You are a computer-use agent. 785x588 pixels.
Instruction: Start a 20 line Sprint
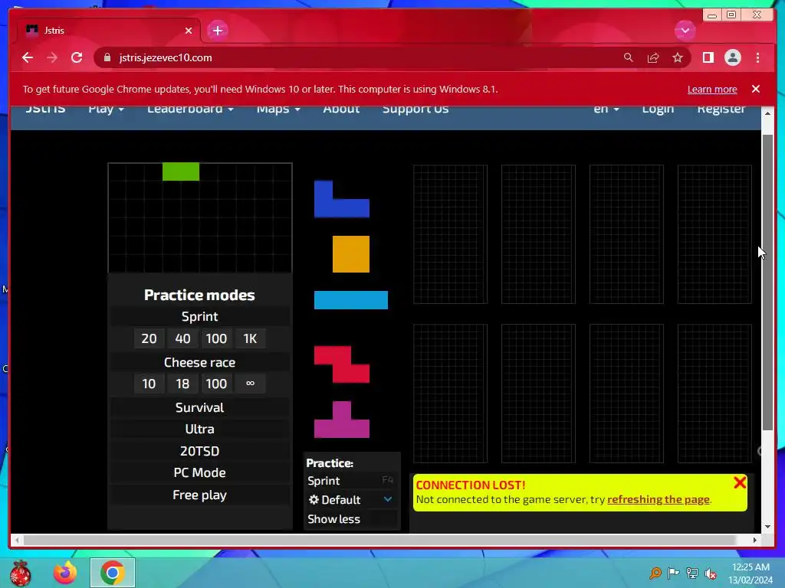pyautogui.click(x=149, y=338)
